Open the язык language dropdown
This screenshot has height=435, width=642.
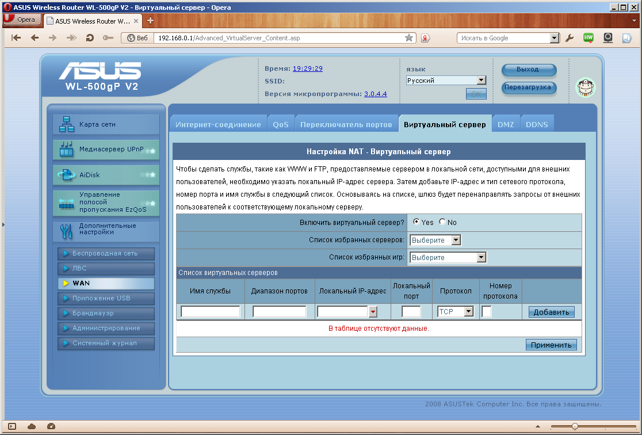coord(446,81)
